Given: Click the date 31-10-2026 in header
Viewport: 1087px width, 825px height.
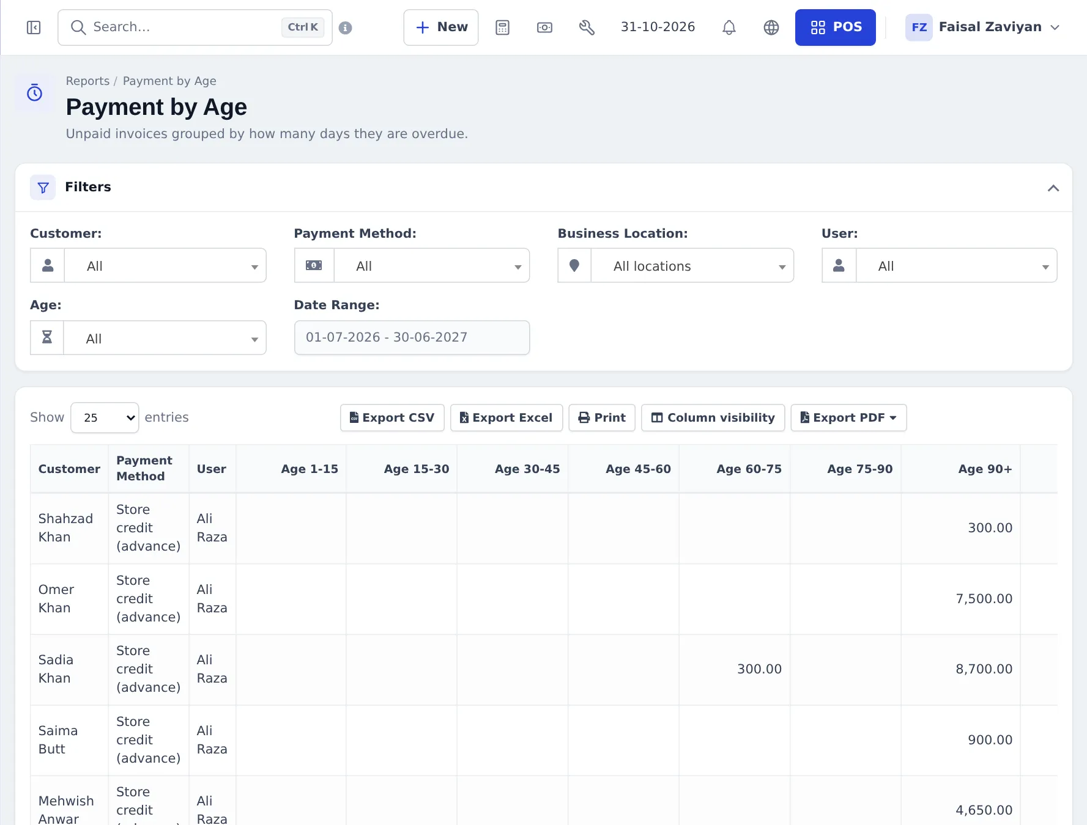Looking at the screenshot, I should [658, 28].
